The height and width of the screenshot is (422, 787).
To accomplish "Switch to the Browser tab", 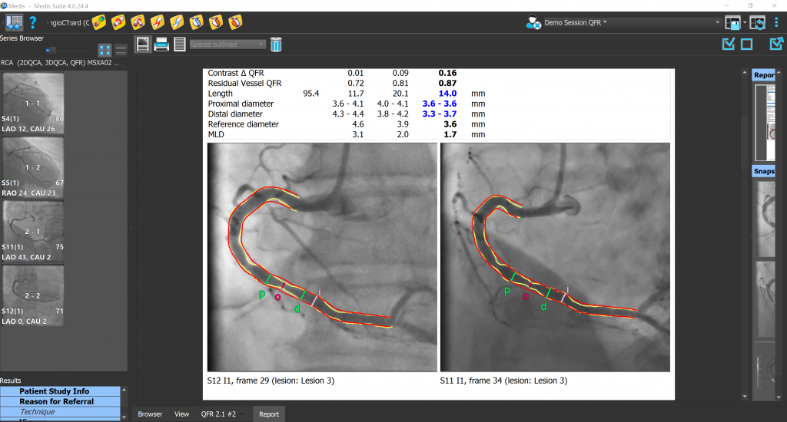I will click(150, 414).
